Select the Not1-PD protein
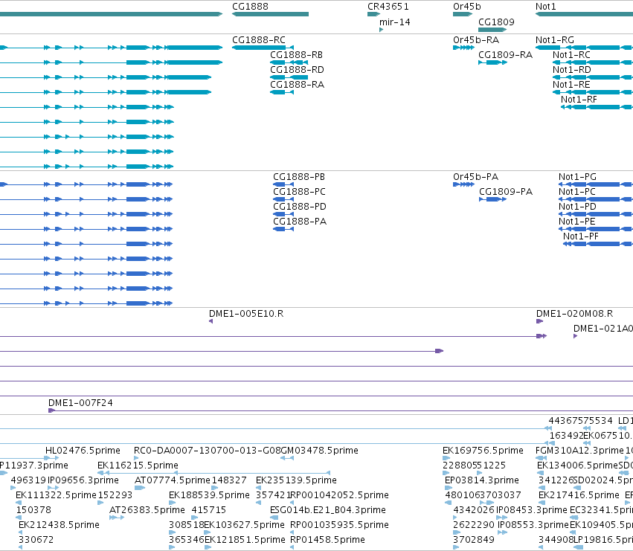633x551 pixels. pyautogui.click(x=596, y=214)
